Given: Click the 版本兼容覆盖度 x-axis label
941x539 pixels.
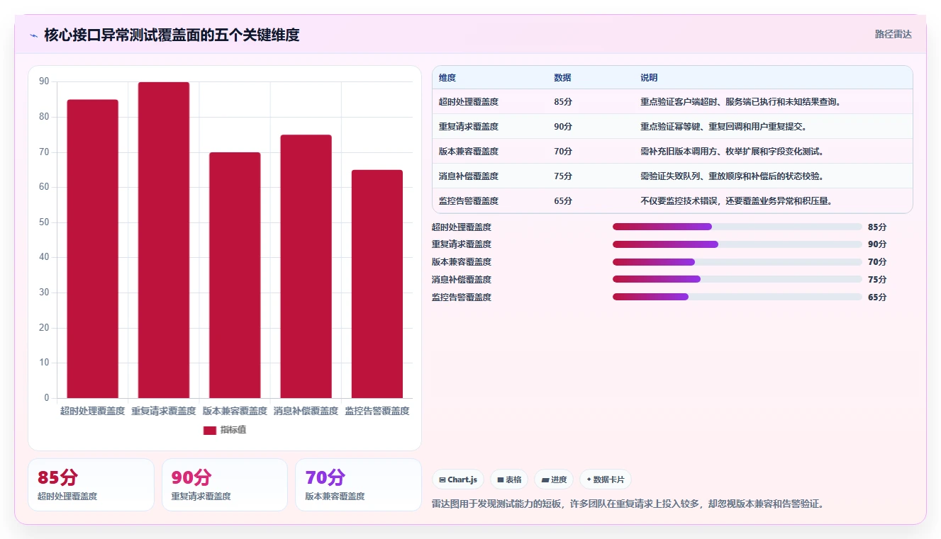Looking at the screenshot, I should point(235,411).
